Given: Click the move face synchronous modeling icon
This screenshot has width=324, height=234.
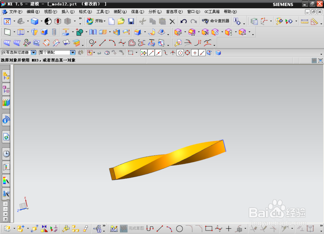Looking at the screenshot, I should pyautogui.click(x=178, y=32).
